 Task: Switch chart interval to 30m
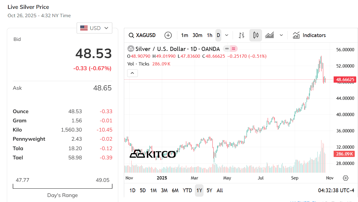(x=197, y=35)
